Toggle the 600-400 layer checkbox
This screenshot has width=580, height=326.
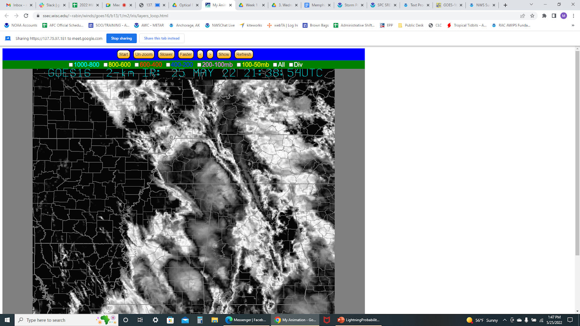[137, 65]
